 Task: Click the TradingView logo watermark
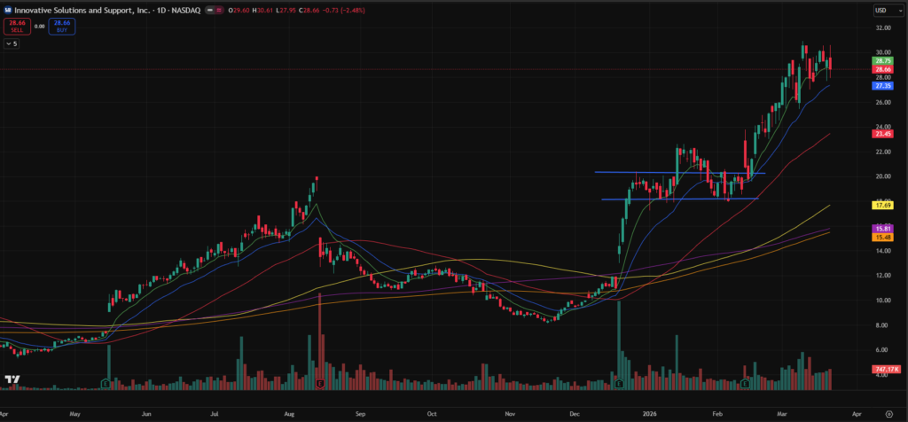tap(12, 383)
